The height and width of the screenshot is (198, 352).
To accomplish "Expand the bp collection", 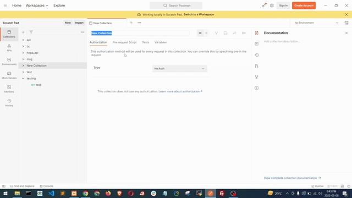I will coord(23,46).
